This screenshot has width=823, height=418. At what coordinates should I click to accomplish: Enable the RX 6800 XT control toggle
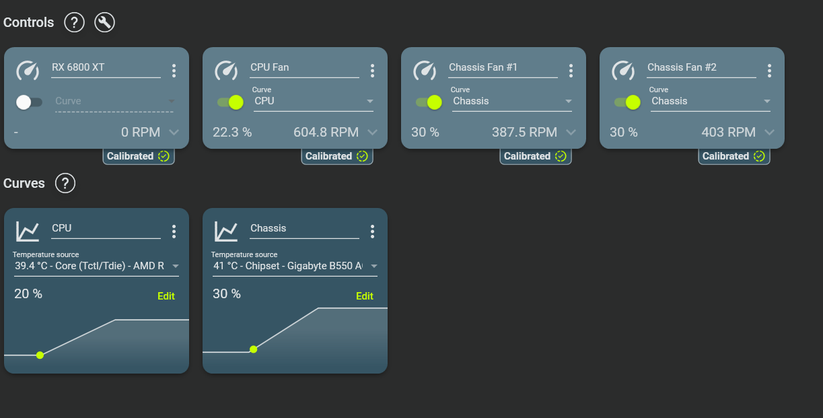[x=29, y=102]
